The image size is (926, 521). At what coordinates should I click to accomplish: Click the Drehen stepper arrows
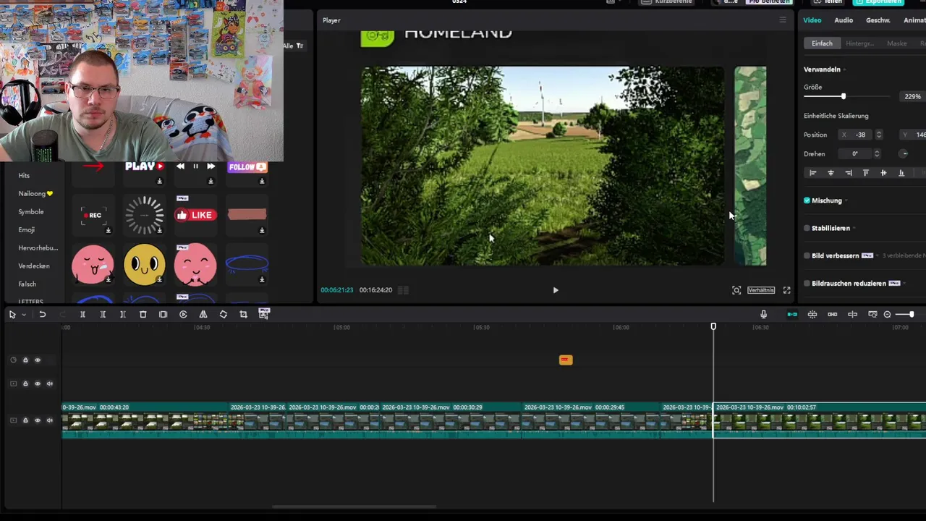[x=877, y=153]
